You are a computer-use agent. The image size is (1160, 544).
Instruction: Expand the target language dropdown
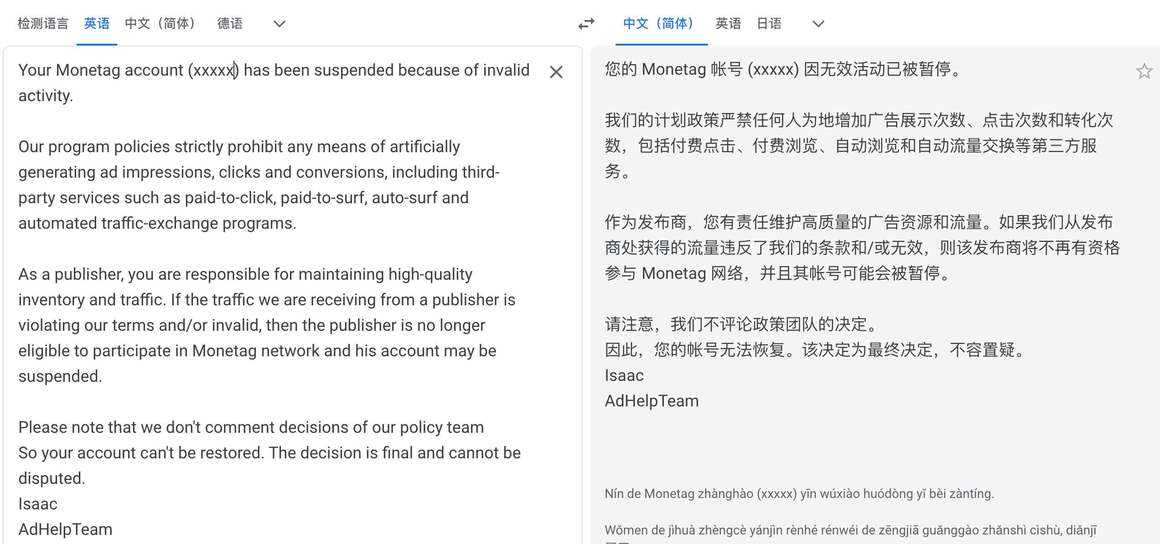tap(818, 24)
